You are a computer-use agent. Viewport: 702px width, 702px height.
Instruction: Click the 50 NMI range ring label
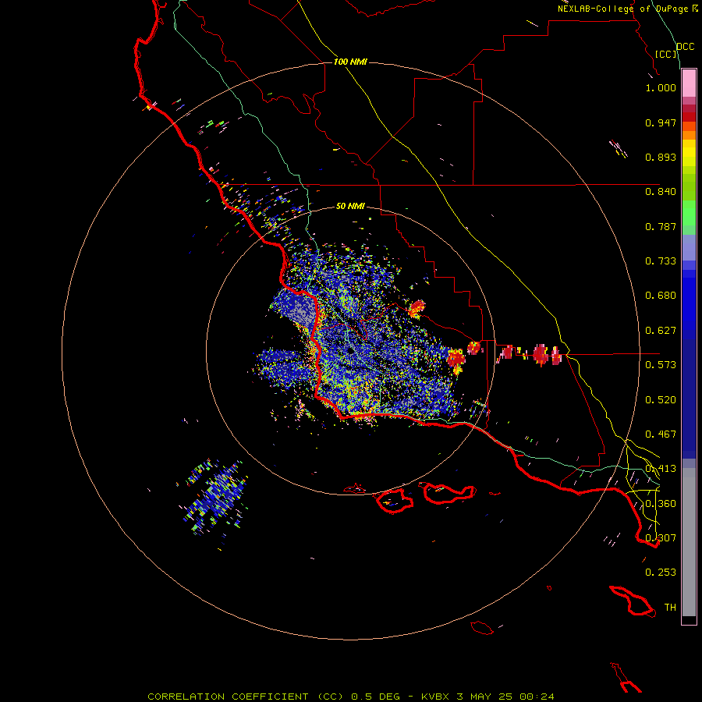click(350, 206)
